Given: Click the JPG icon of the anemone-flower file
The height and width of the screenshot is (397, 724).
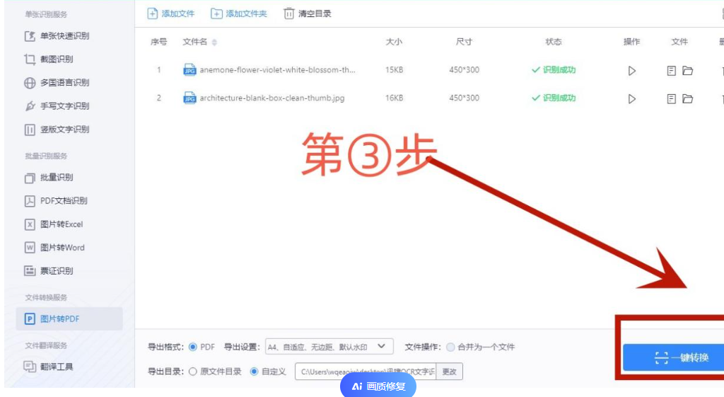Looking at the screenshot, I should (x=189, y=70).
